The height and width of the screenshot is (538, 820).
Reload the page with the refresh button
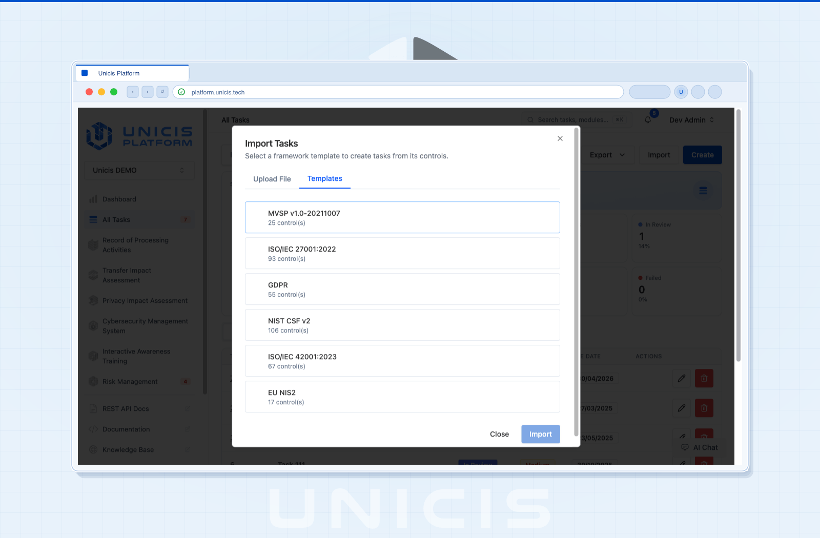click(x=162, y=92)
